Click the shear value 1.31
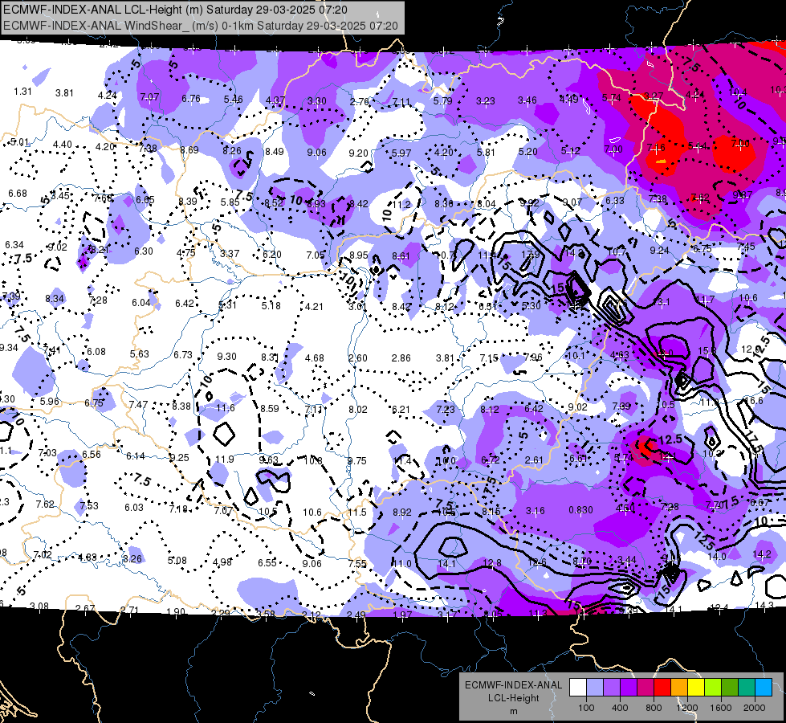The width and height of the screenshot is (786, 723). point(22,92)
